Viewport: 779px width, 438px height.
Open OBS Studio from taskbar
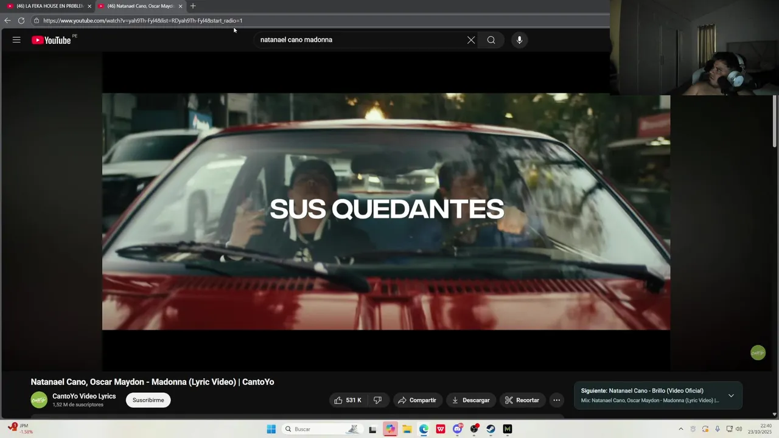coord(474,429)
